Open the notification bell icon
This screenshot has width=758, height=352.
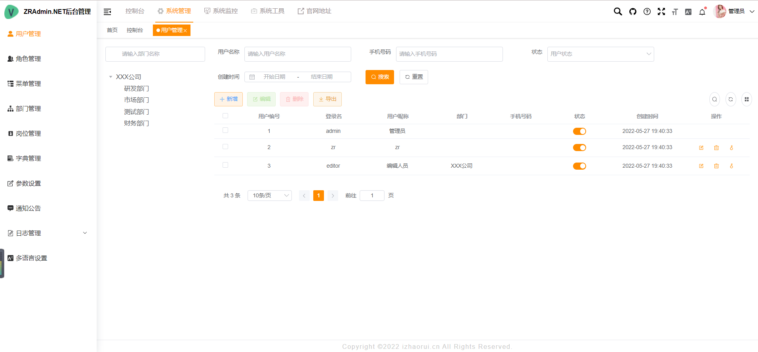[x=702, y=12]
